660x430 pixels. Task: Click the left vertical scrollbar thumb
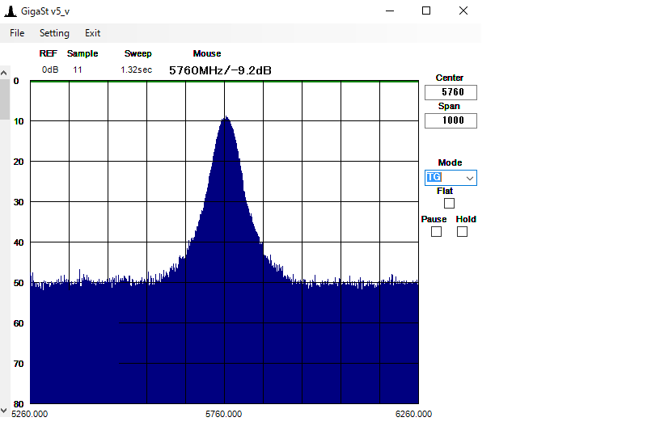[x=4, y=99]
